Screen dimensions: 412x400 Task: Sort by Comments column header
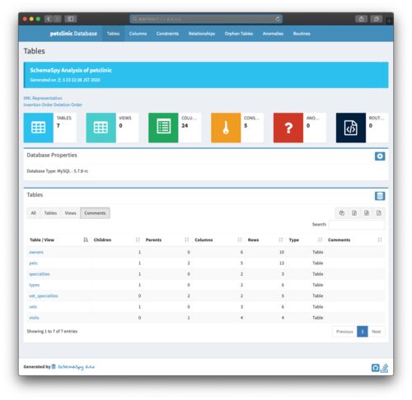(x=355, y=240)
